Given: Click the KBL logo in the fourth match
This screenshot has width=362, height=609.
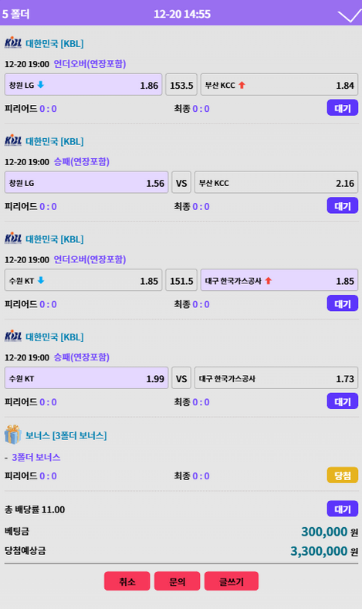Looking at the screenshot, I should [13, 336].
